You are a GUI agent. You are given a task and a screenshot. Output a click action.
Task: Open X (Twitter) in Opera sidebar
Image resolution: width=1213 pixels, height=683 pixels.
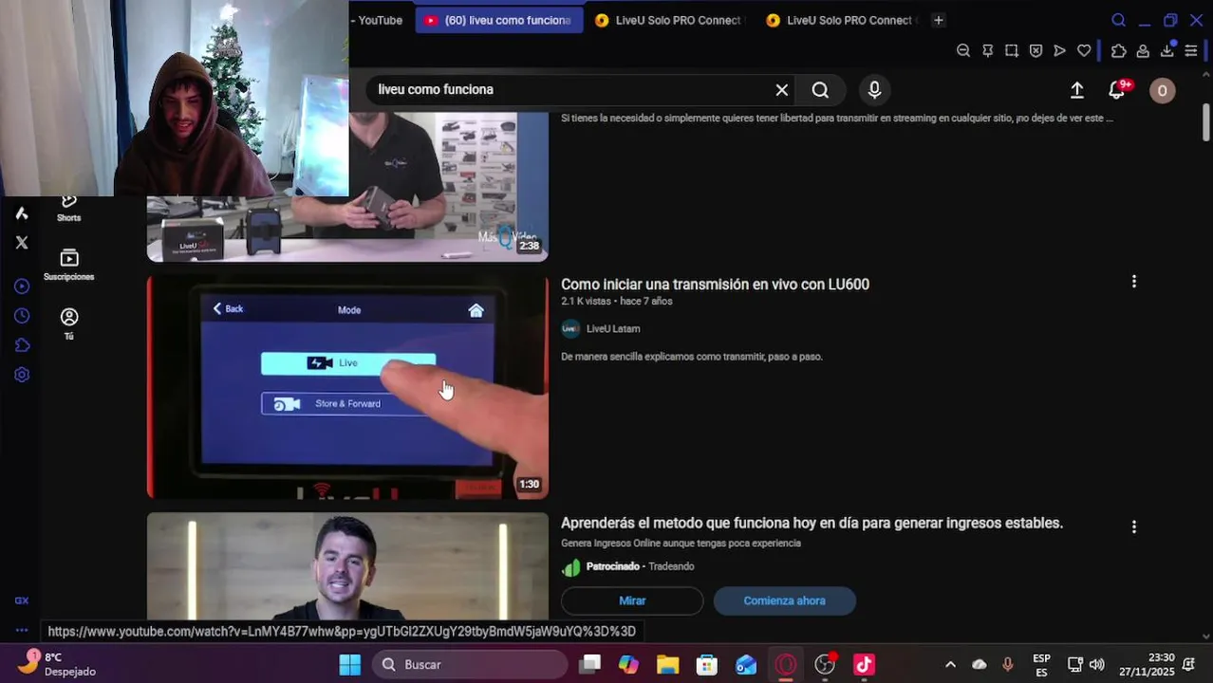22,243
